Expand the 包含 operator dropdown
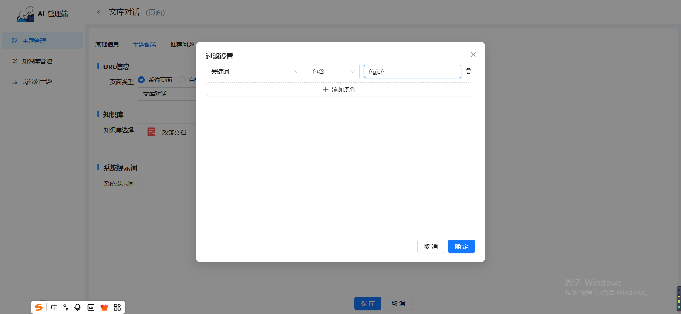Viewport: 681px width, 314px height. coord(333,71)
